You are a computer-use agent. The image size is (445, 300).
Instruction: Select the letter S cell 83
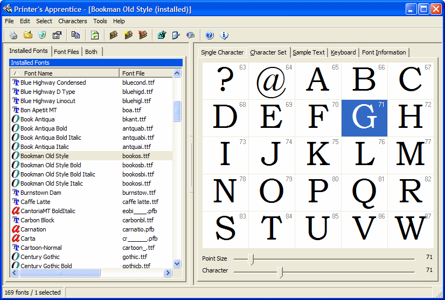(x=225, y=230)
